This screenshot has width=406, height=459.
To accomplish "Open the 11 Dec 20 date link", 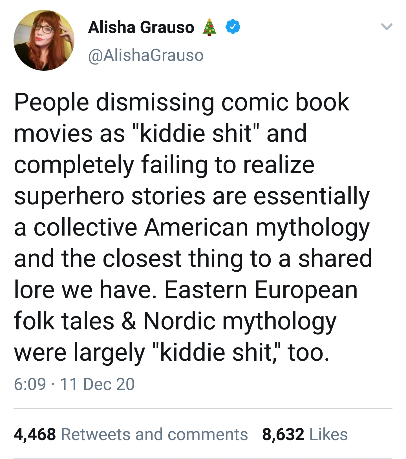I will coord(97,384).
